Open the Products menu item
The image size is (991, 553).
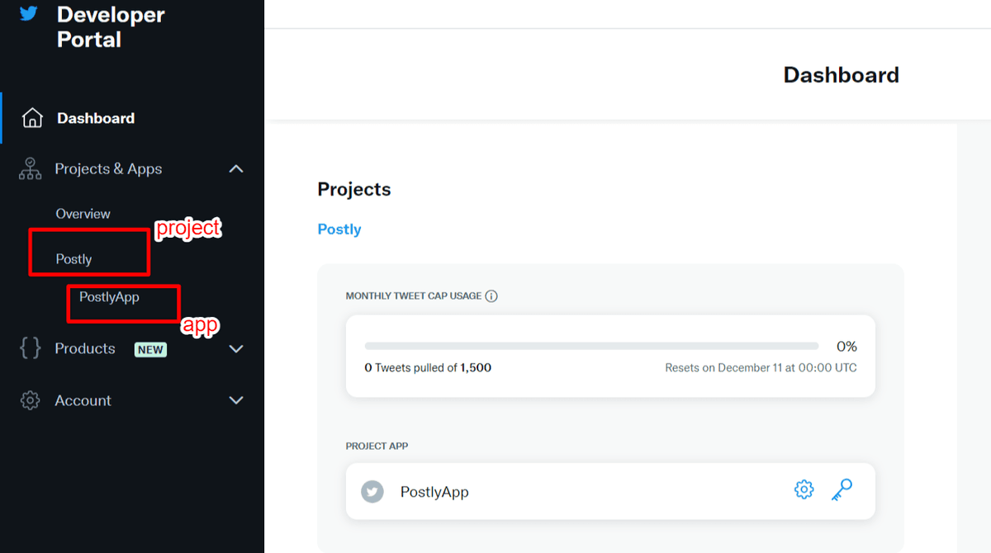click(85, 348)
